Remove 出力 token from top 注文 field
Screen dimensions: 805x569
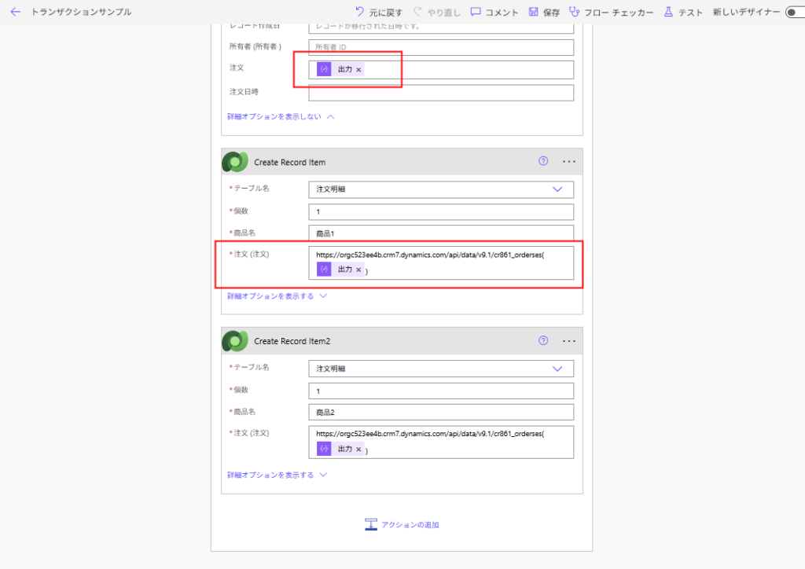(358, 70)
